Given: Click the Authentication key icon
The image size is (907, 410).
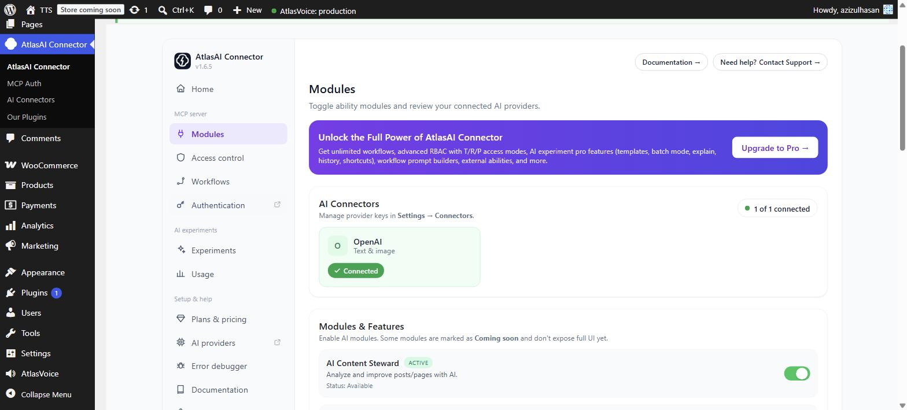Looking at the screenshot, I should click(x=180, y=205).
